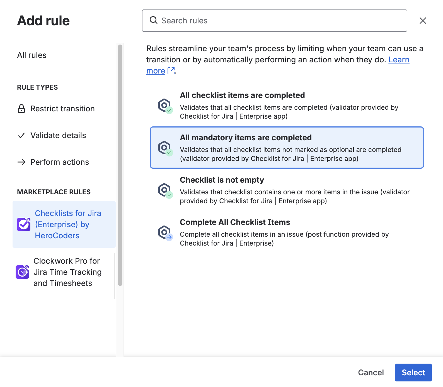Click the Perform actions arrow icon

point(21,162)
